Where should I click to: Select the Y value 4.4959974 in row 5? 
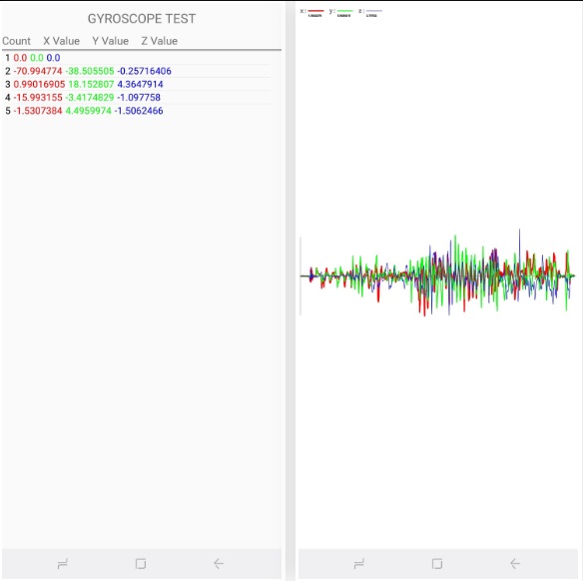click(x=89, y=111)
